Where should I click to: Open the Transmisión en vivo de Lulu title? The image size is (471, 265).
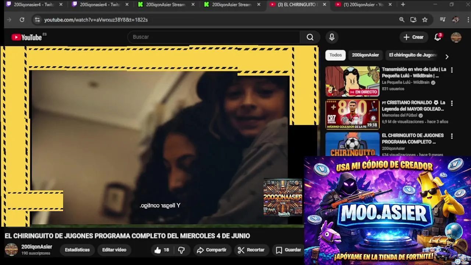[414, 73]
